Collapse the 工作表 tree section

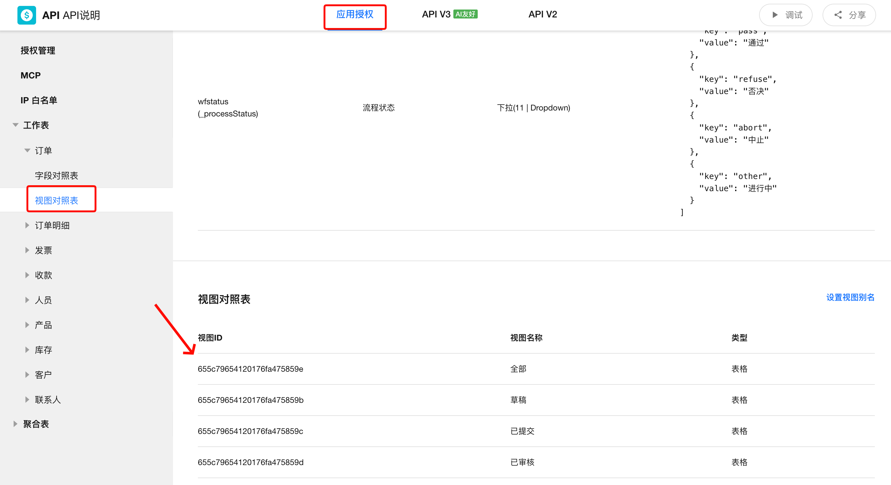15,125
